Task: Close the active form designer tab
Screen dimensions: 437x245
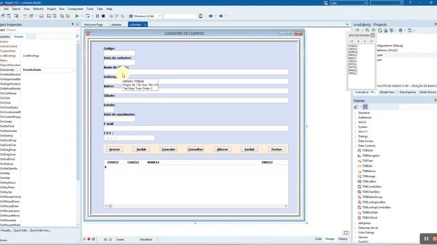Action: 145,24
